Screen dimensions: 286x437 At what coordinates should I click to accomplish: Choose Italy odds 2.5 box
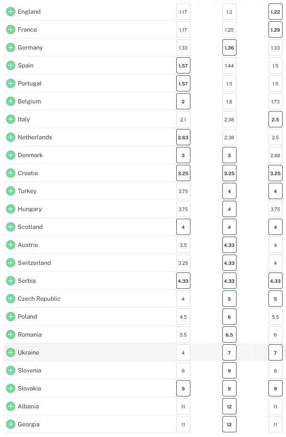pos(275,120)
